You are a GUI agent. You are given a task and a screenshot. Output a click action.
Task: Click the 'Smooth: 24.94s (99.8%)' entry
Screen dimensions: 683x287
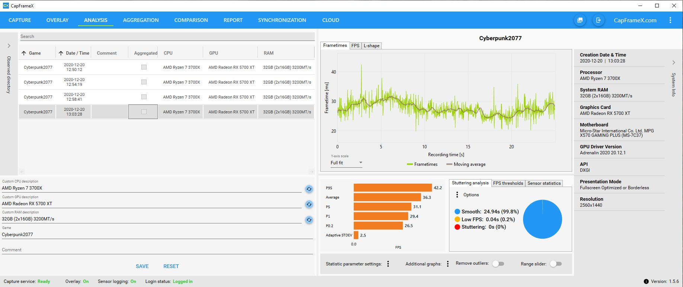[487, 212]
